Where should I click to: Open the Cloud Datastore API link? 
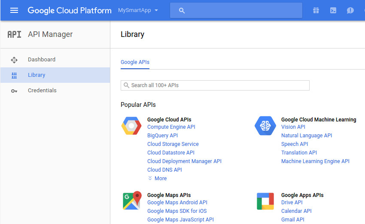[171, 153]
